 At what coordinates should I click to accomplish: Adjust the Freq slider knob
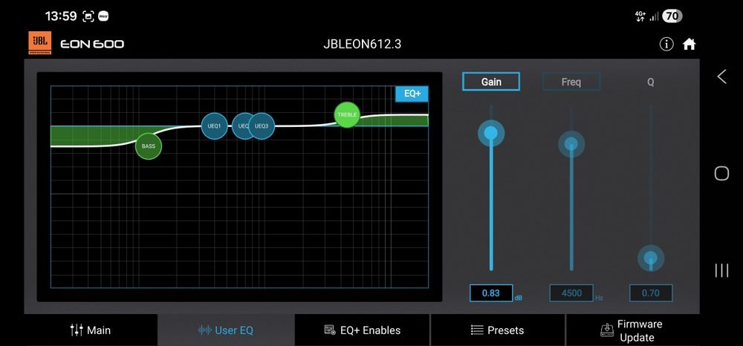point(571,144)
